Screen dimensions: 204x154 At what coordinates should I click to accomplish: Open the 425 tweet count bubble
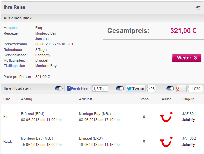pos(152,89)
